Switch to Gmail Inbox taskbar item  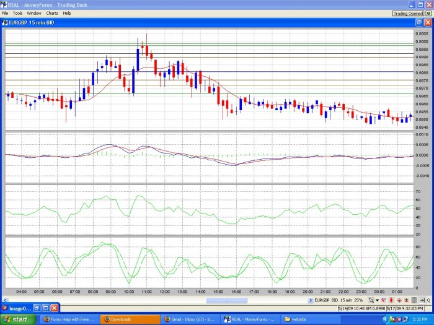click(190, 319)
